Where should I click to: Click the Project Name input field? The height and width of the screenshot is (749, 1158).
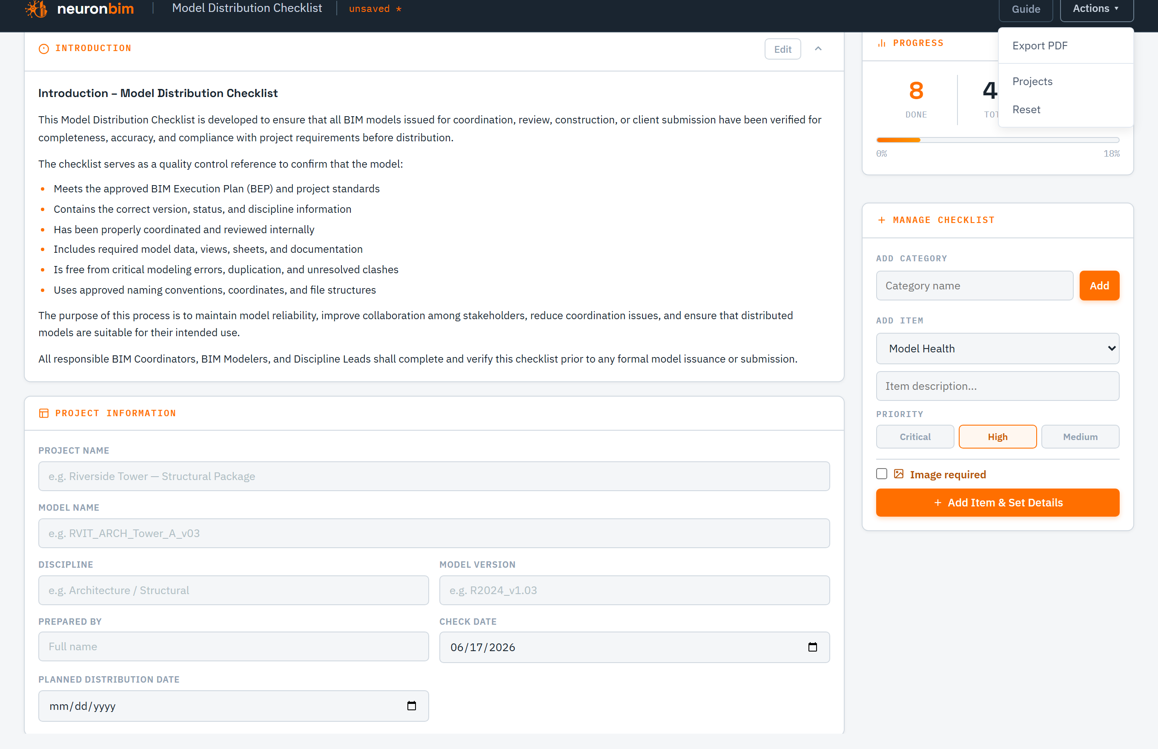click(x=434, y=476)
